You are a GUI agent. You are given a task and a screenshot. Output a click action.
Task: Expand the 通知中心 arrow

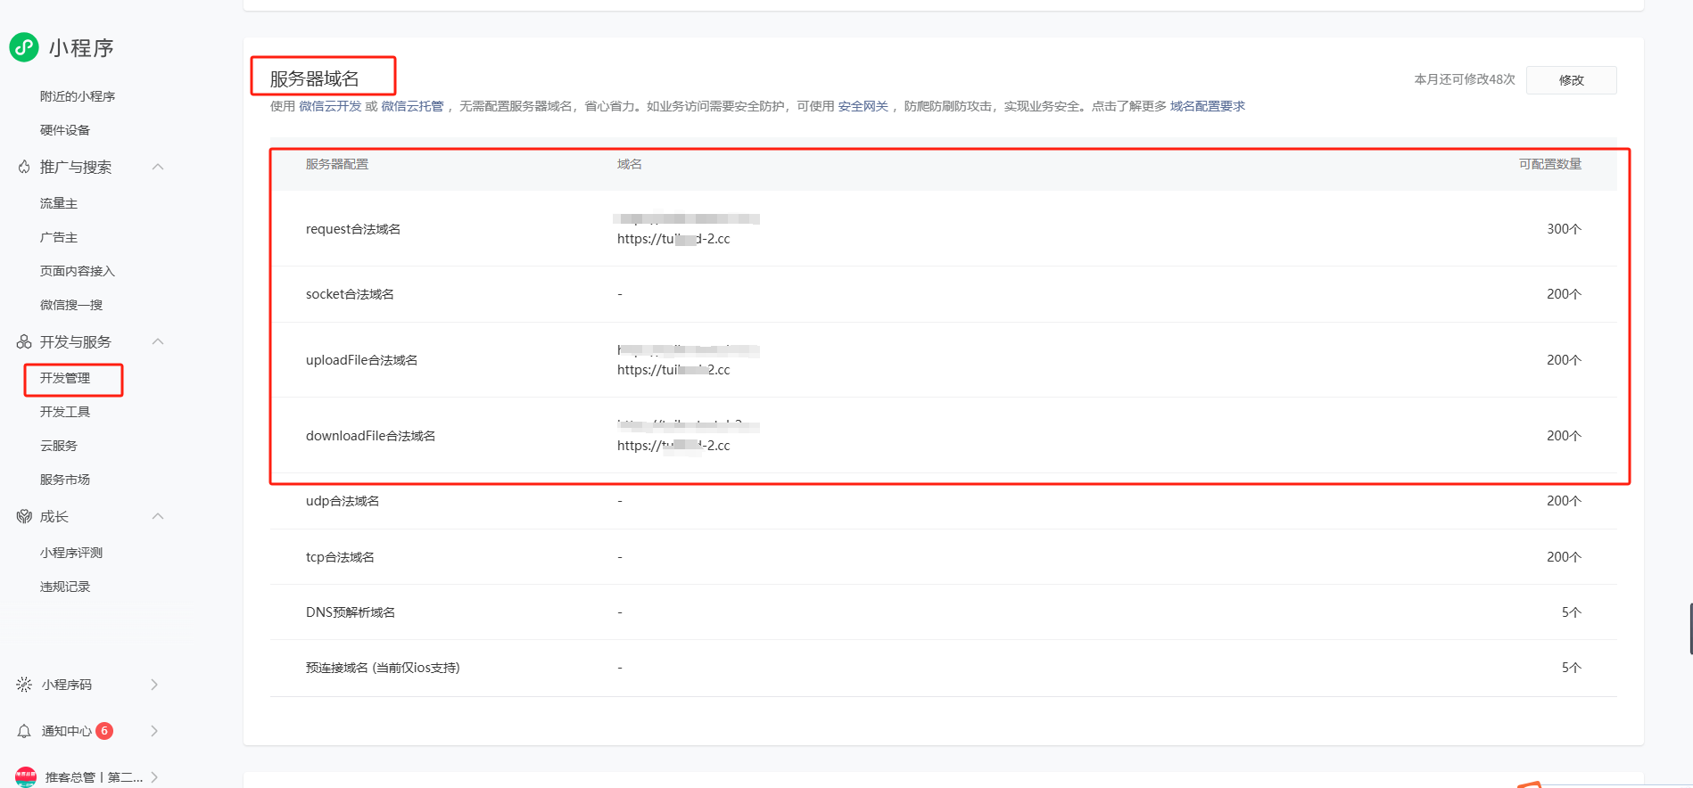(154, 731)
